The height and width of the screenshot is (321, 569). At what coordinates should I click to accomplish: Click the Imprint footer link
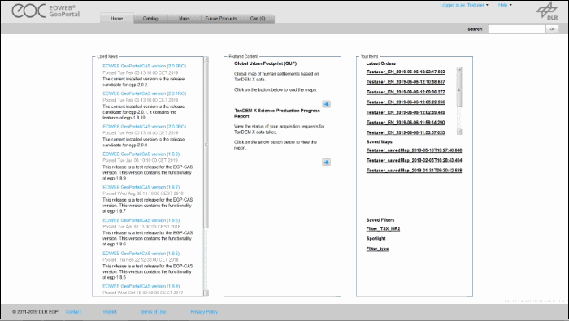pyautogui.click(x=110, y=312)
